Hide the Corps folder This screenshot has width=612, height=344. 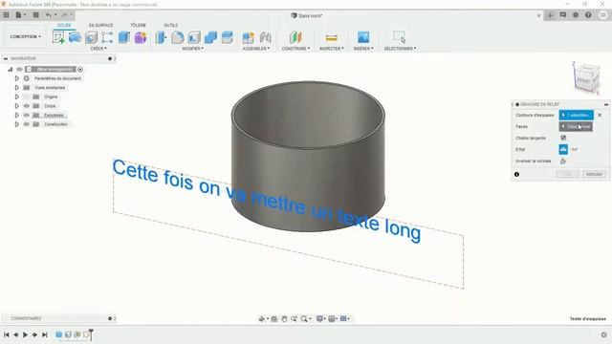click(27, 106)
